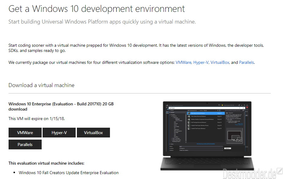Click the 'Start building Universal Windows Platform apps' subtitle

102,22
